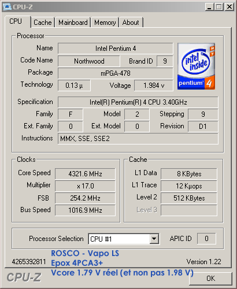Expand the Processor Selection dropdown arrow
Image resolution: width=237 pixels, height=289 pixels.
tap(154, 239)
